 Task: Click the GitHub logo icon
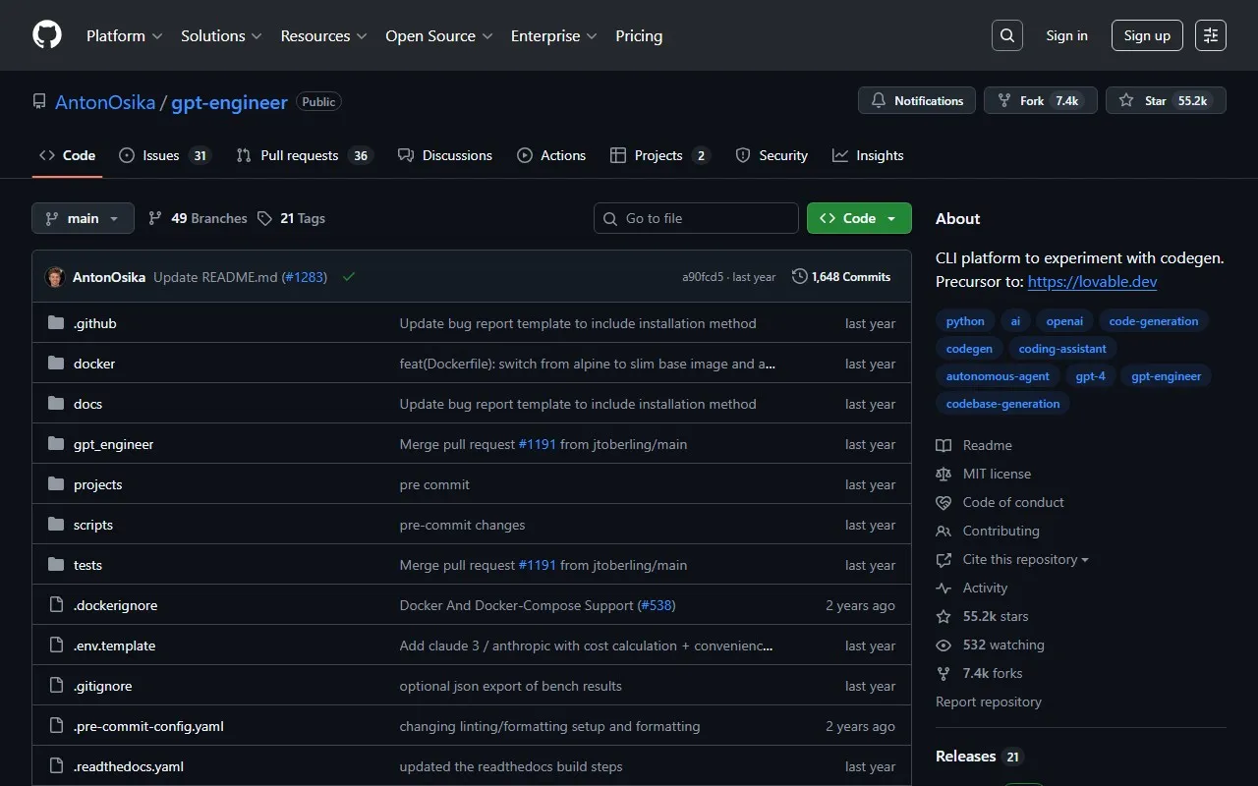point(47,35)
